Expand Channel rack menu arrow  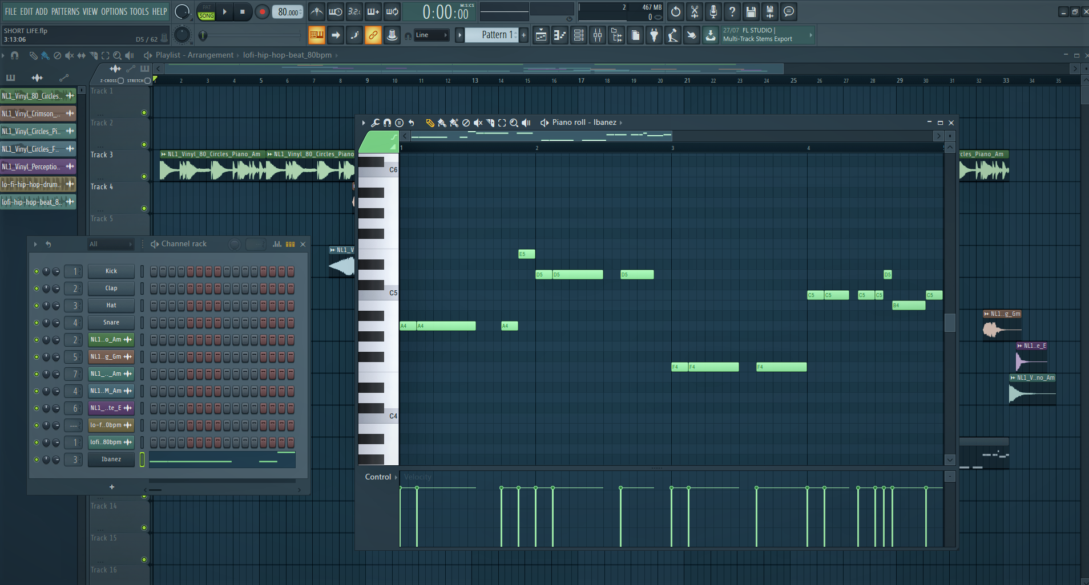click(35, 244)
